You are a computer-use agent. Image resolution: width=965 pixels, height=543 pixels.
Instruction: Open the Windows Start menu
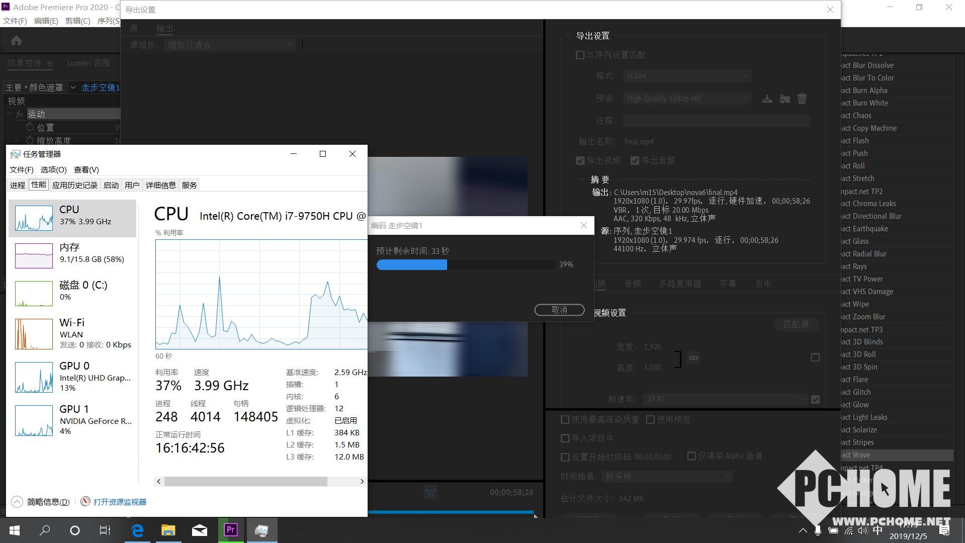15,530
